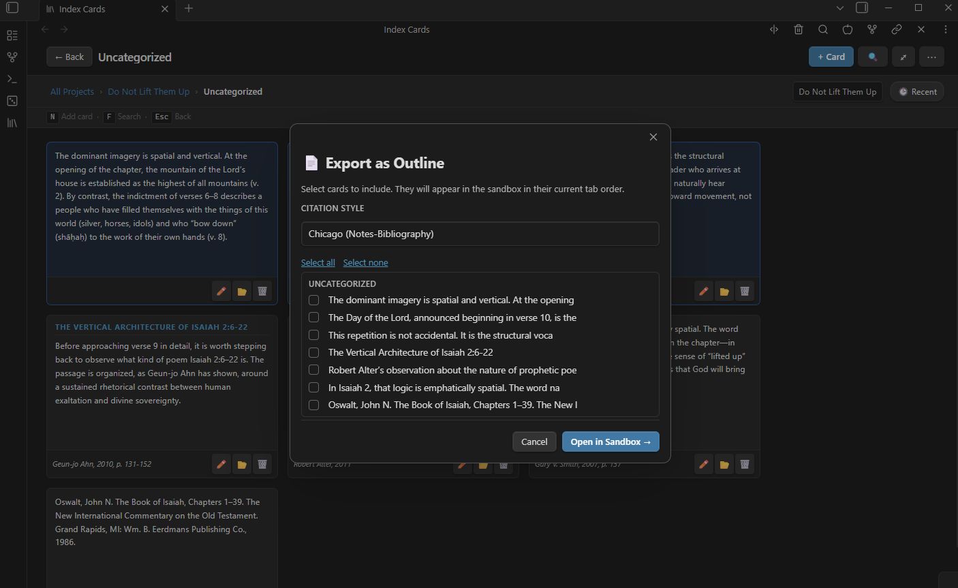Viewport: 958px width, 588px height.
Task: Open the Citation Style dropdown
Action: pos(480,234)
